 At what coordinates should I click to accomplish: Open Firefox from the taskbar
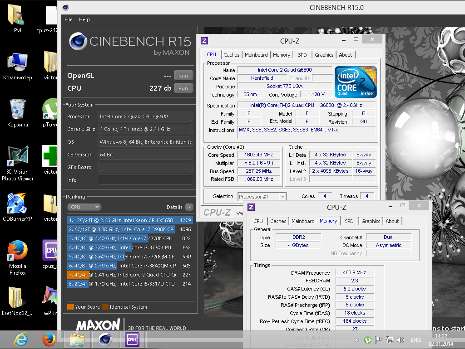[49, 339]
